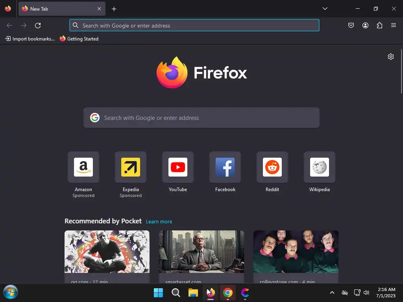Open the Getting Started bookmark
Screen dimensions: 403x302
pyautogui.click(x=79, y=39)
